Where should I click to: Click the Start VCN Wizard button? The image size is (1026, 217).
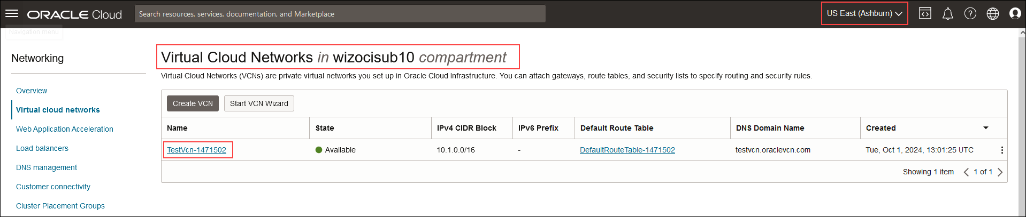pyautogui.click(x=259, y=103)
